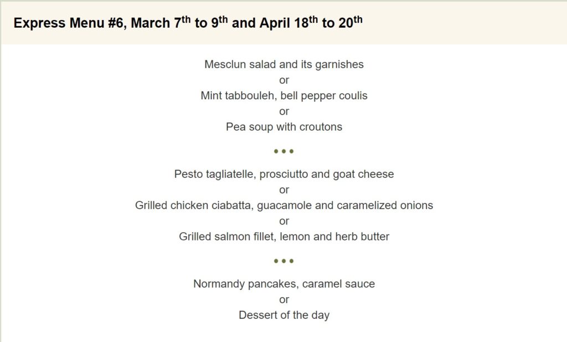Select Dessert of the day
The height and width of the screenshot is (342, 567).
pyautogui.click(x=284, y=315)
